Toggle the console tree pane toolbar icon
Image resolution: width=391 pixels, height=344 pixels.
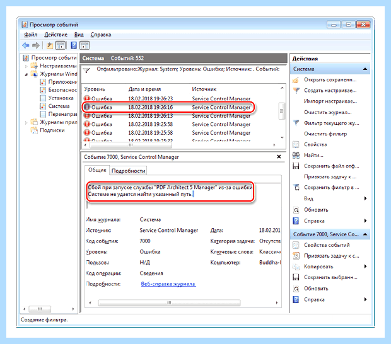(x=61, y=45)
